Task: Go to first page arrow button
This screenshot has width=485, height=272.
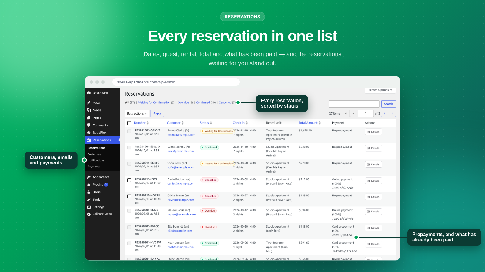Action: [346, 113]
